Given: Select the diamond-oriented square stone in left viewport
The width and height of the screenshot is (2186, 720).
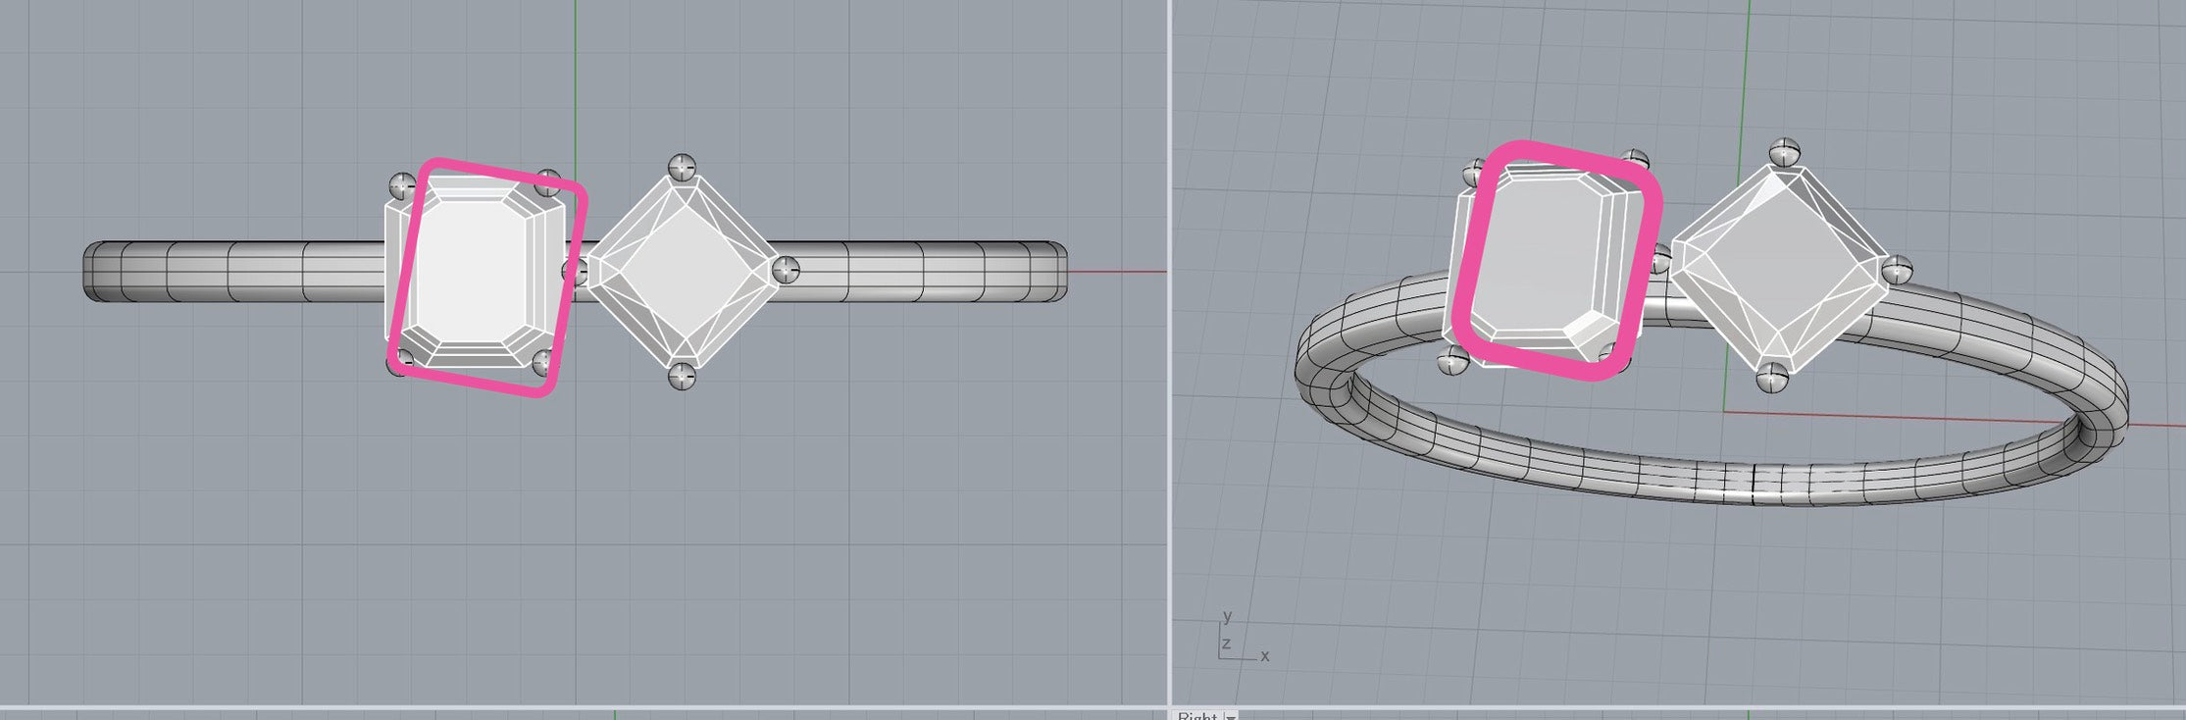Looking at the screenshot, I should pyautogui.click(x=684, y=274).
